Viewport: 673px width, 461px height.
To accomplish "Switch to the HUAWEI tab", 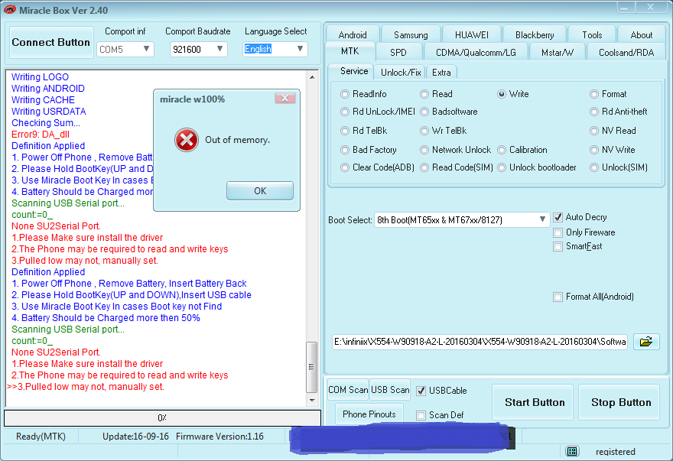I will coord(472,34).
